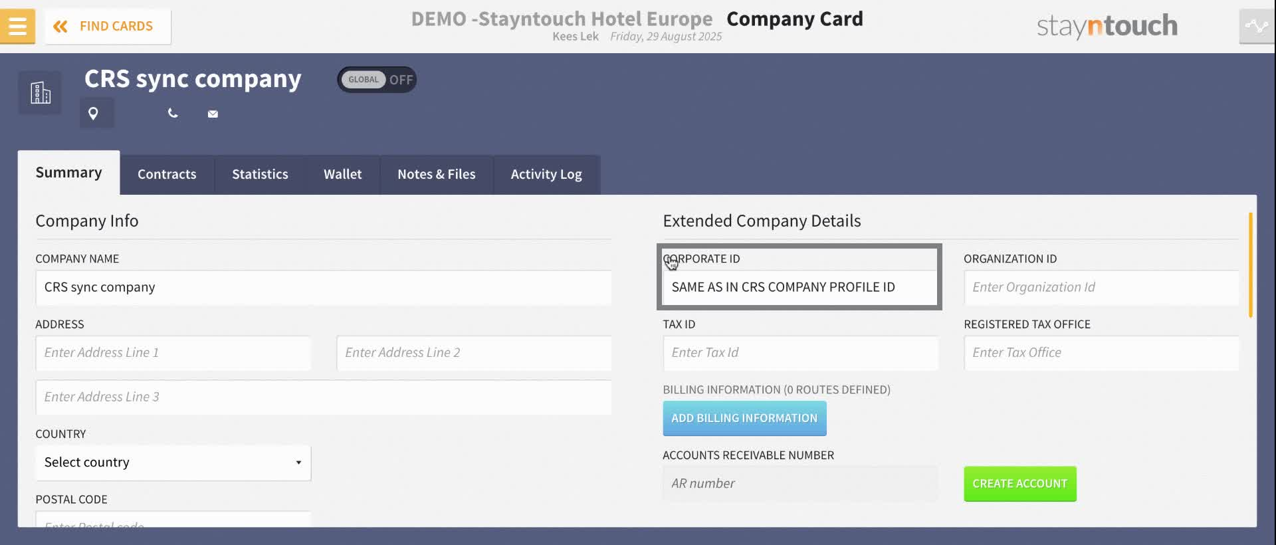The width and height of the screenshot is (1276, 545).
Task: Open the Select country dropdown
Action: tap(173, 463)
